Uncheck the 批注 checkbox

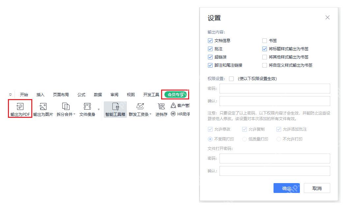pos(210,49)
